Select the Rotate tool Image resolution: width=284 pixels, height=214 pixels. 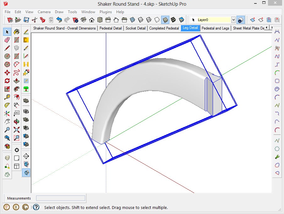7,80
